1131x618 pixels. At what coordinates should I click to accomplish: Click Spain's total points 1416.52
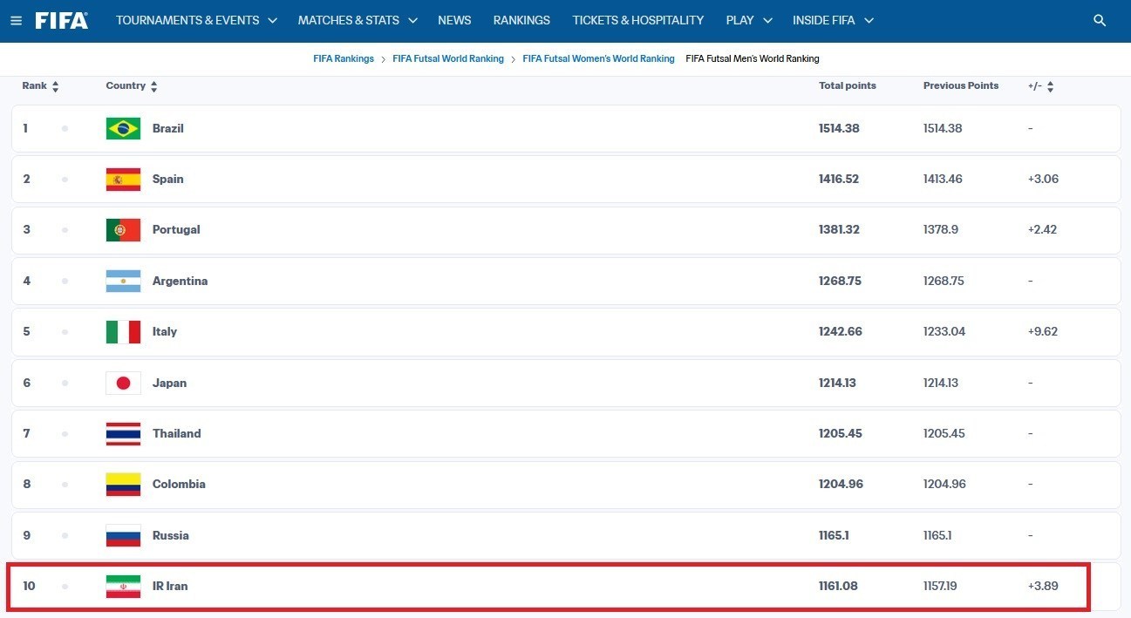839,179
